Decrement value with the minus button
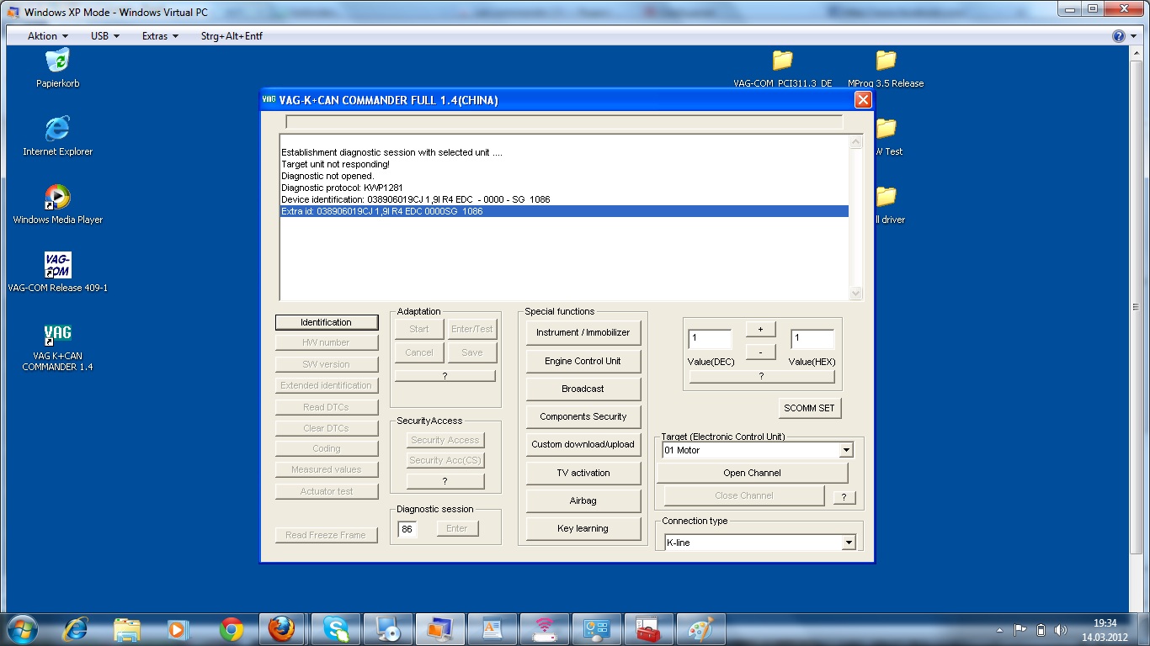This screenshot has height=646, width=1150. (x=760, y=352)
